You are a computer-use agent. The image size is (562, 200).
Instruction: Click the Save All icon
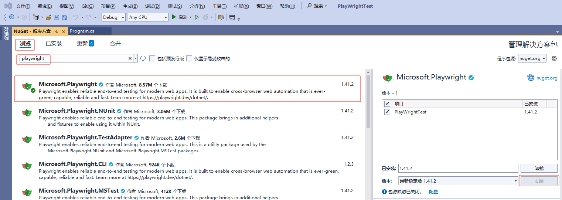tap(64, 17)
